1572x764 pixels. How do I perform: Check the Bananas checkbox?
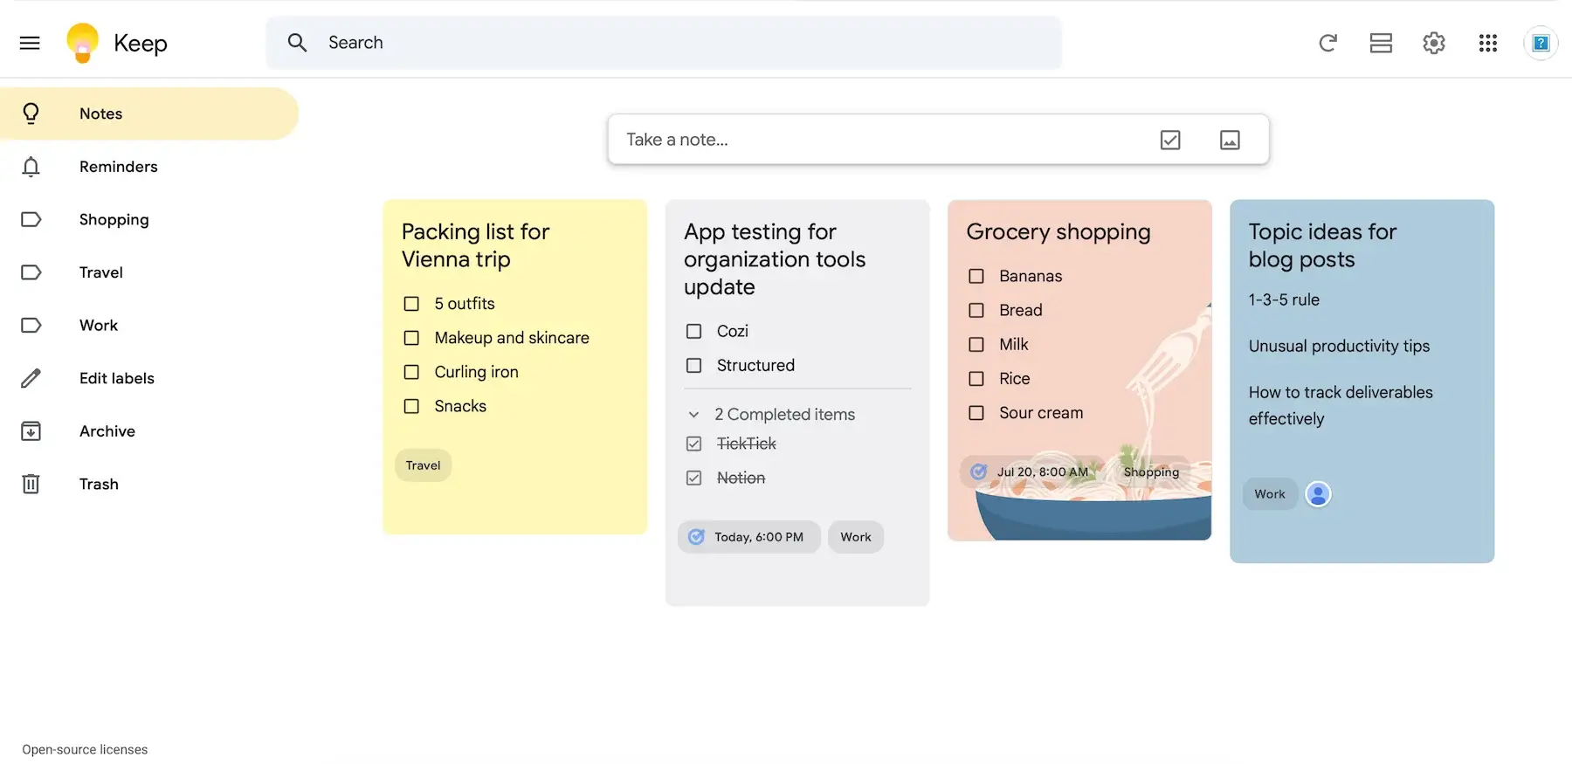point(976,276)
